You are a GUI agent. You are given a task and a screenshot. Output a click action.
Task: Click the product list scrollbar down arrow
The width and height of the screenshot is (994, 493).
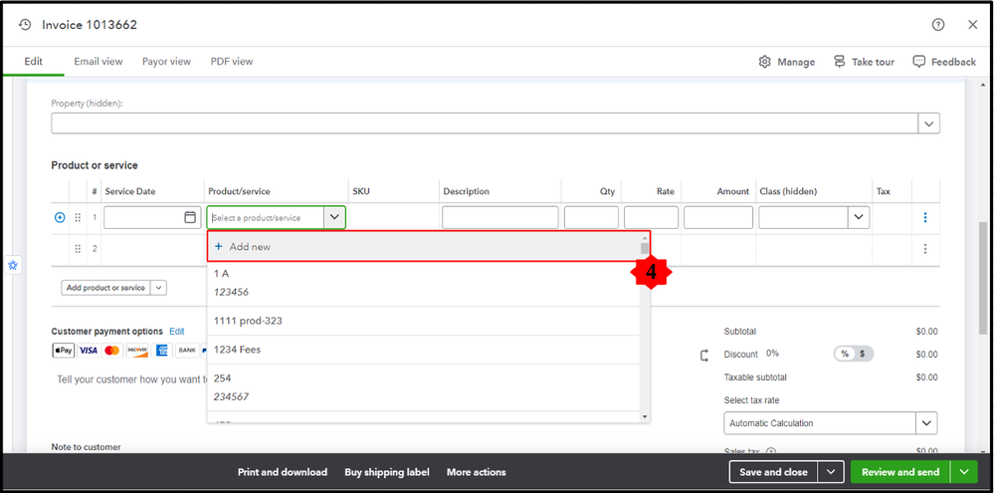tap(645, 417)
